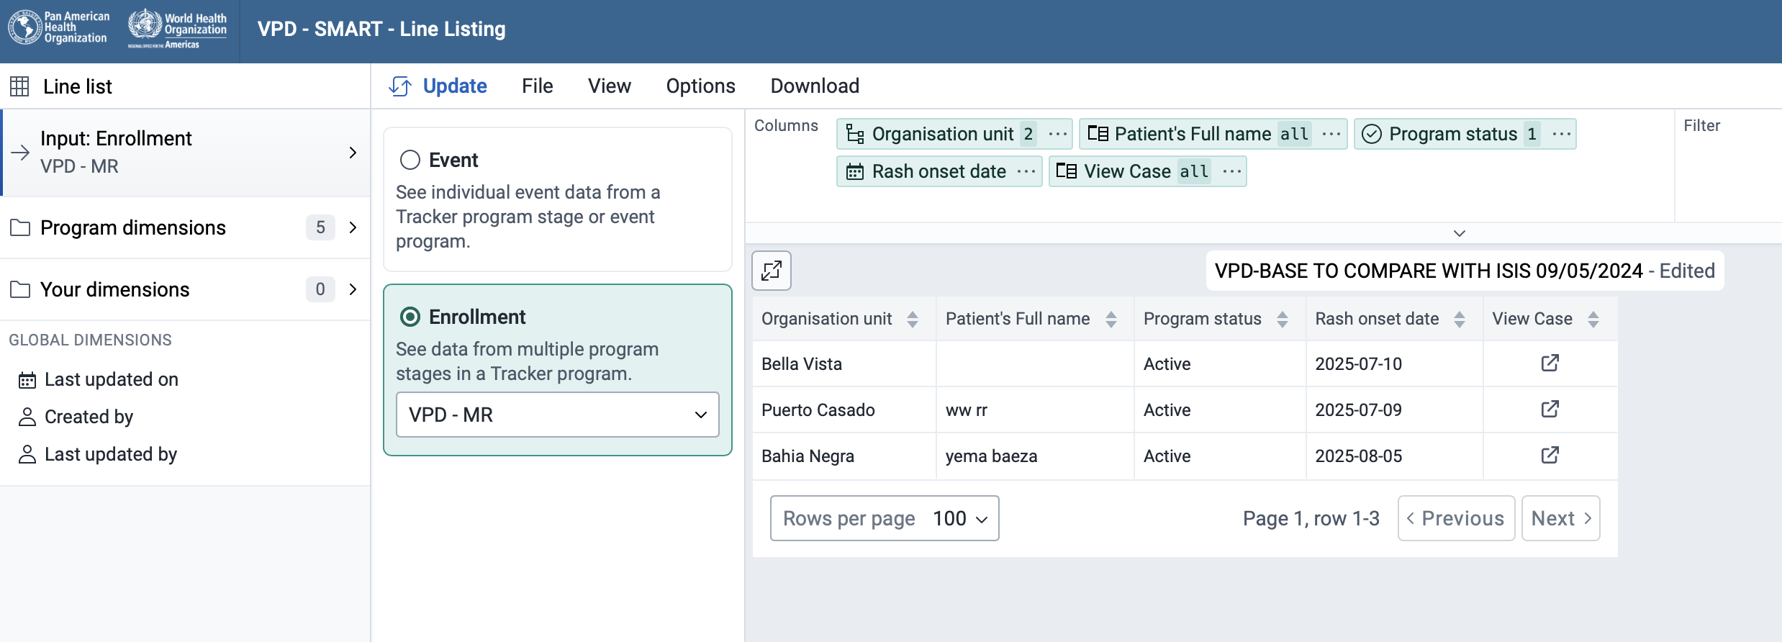The image size is (1782, 642).
Task: Select the Last updated on dimension
Action: coord(111,379)
